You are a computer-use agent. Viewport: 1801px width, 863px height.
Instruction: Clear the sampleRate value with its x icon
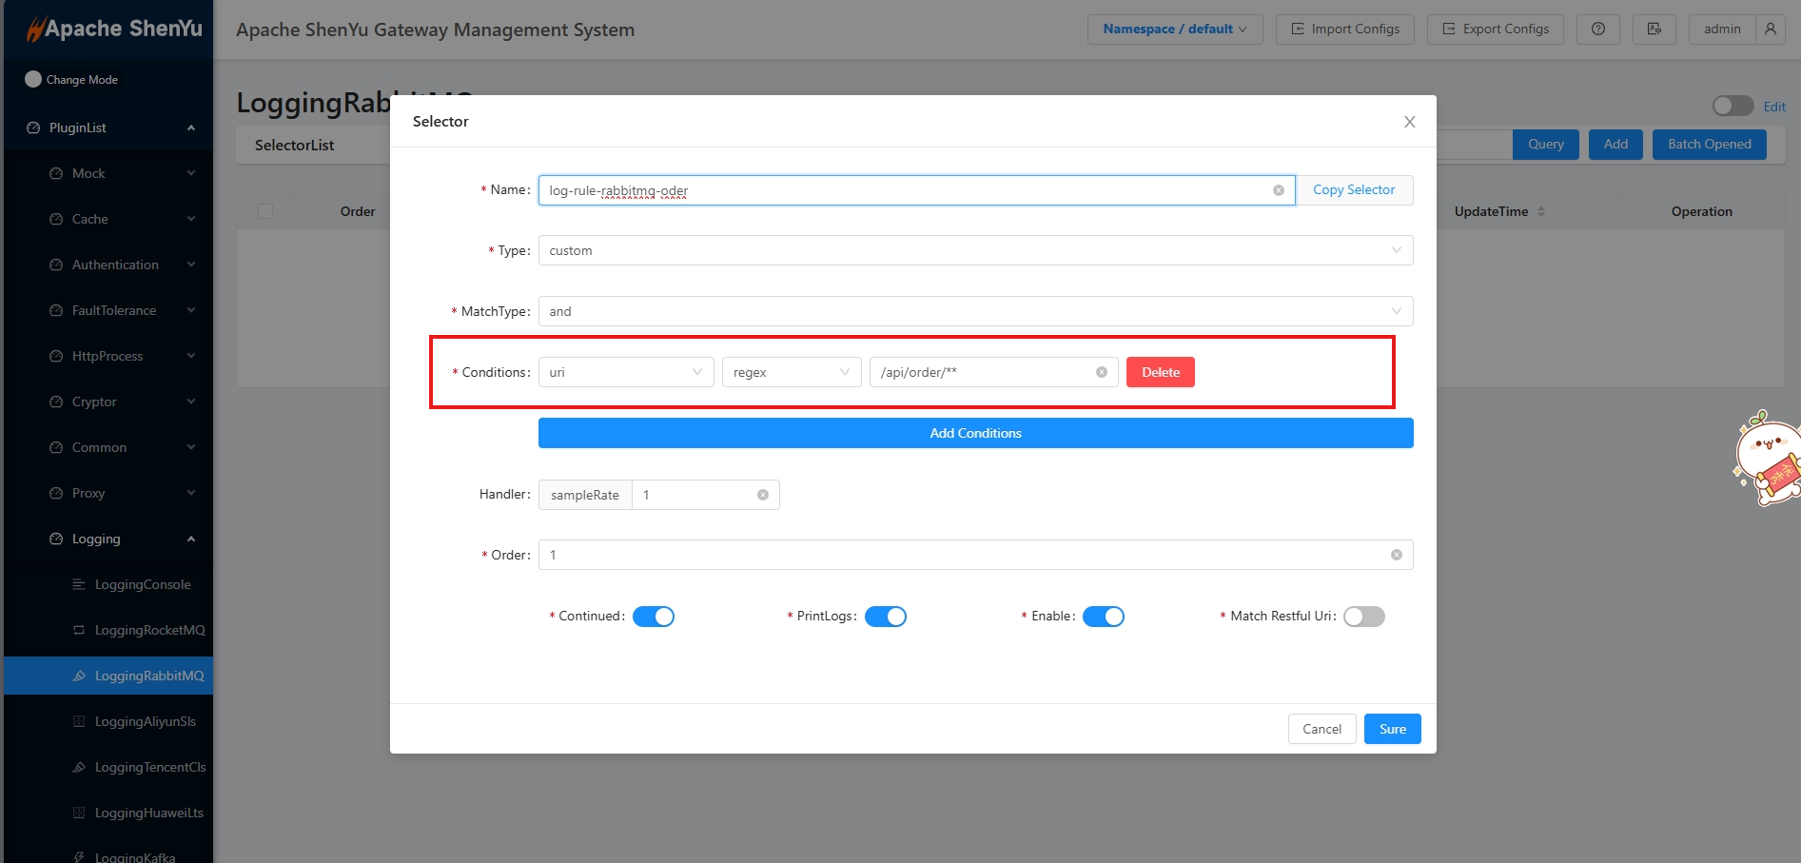(x=762, y=495)
